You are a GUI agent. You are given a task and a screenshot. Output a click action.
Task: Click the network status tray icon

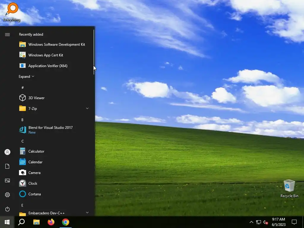tap(259, 222)
